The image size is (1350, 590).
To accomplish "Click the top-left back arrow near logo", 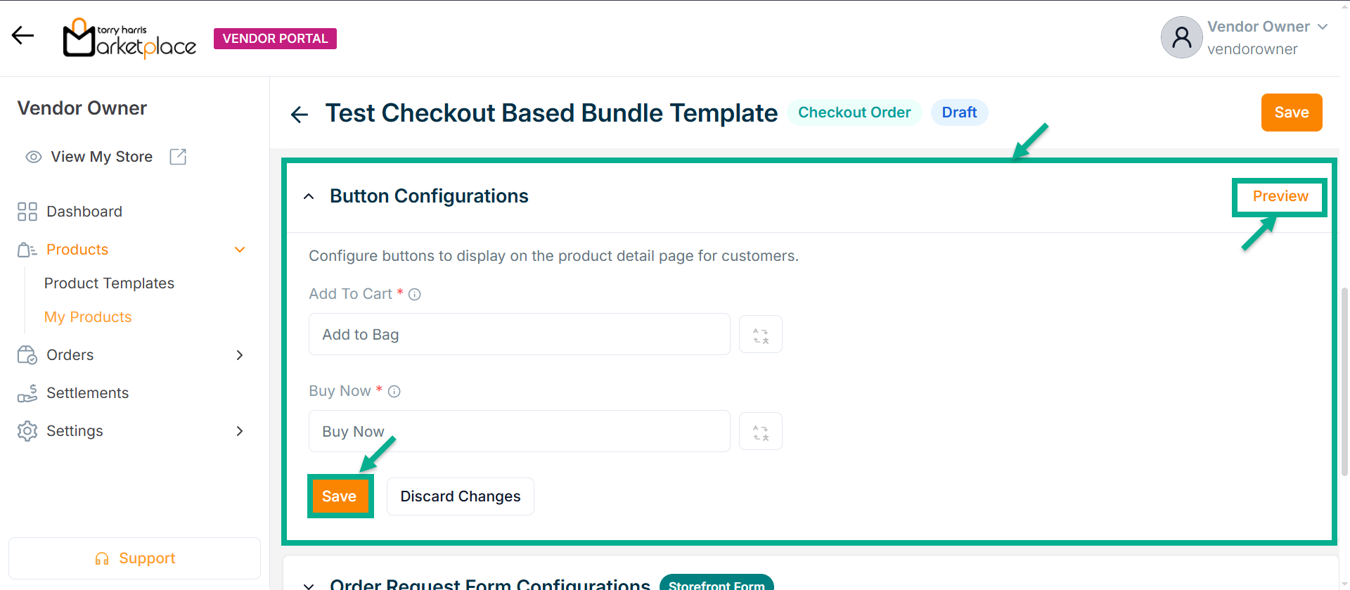I will (22, 36).
